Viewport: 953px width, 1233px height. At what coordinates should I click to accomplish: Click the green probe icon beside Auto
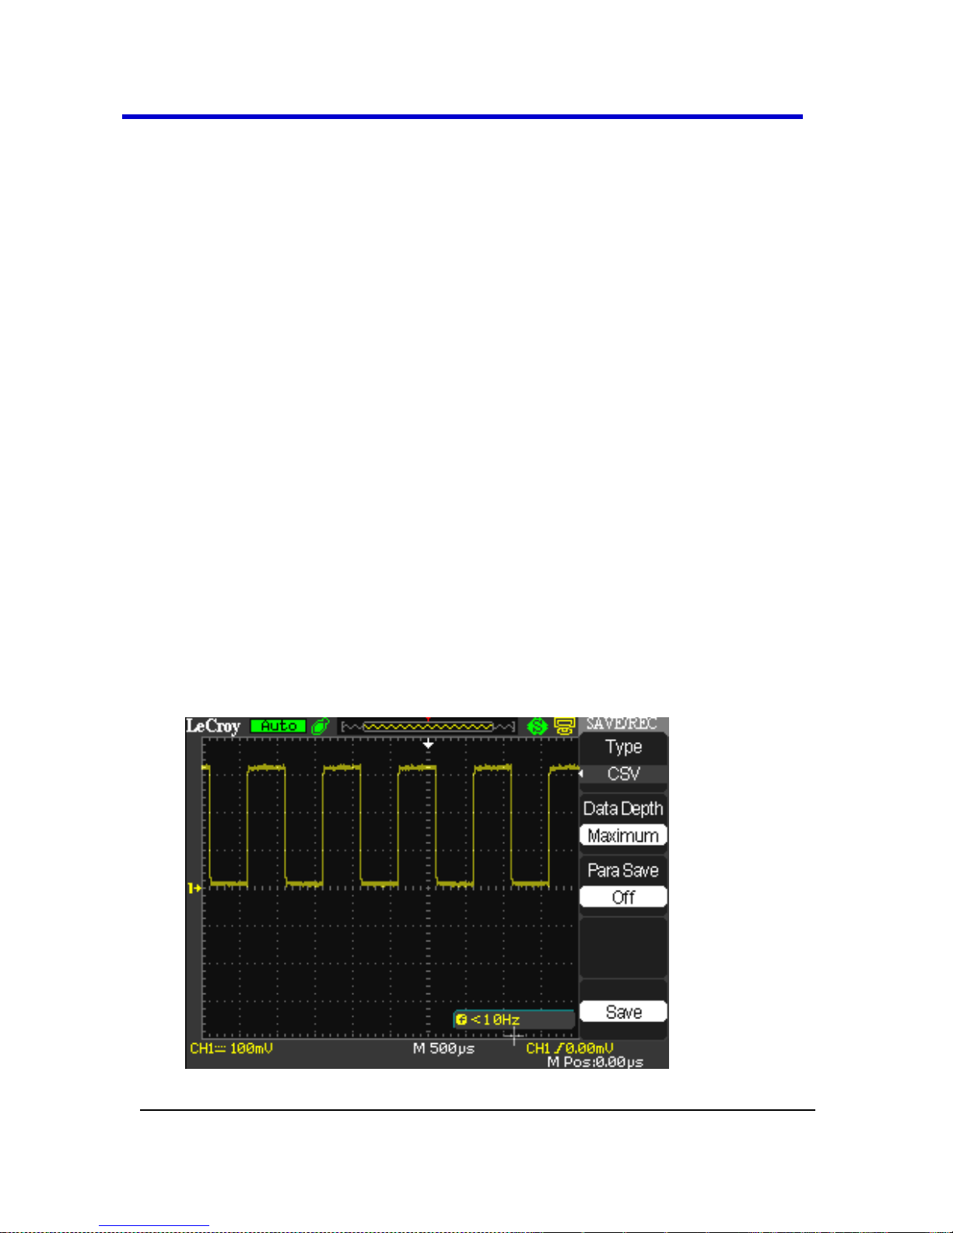point(320,727)
